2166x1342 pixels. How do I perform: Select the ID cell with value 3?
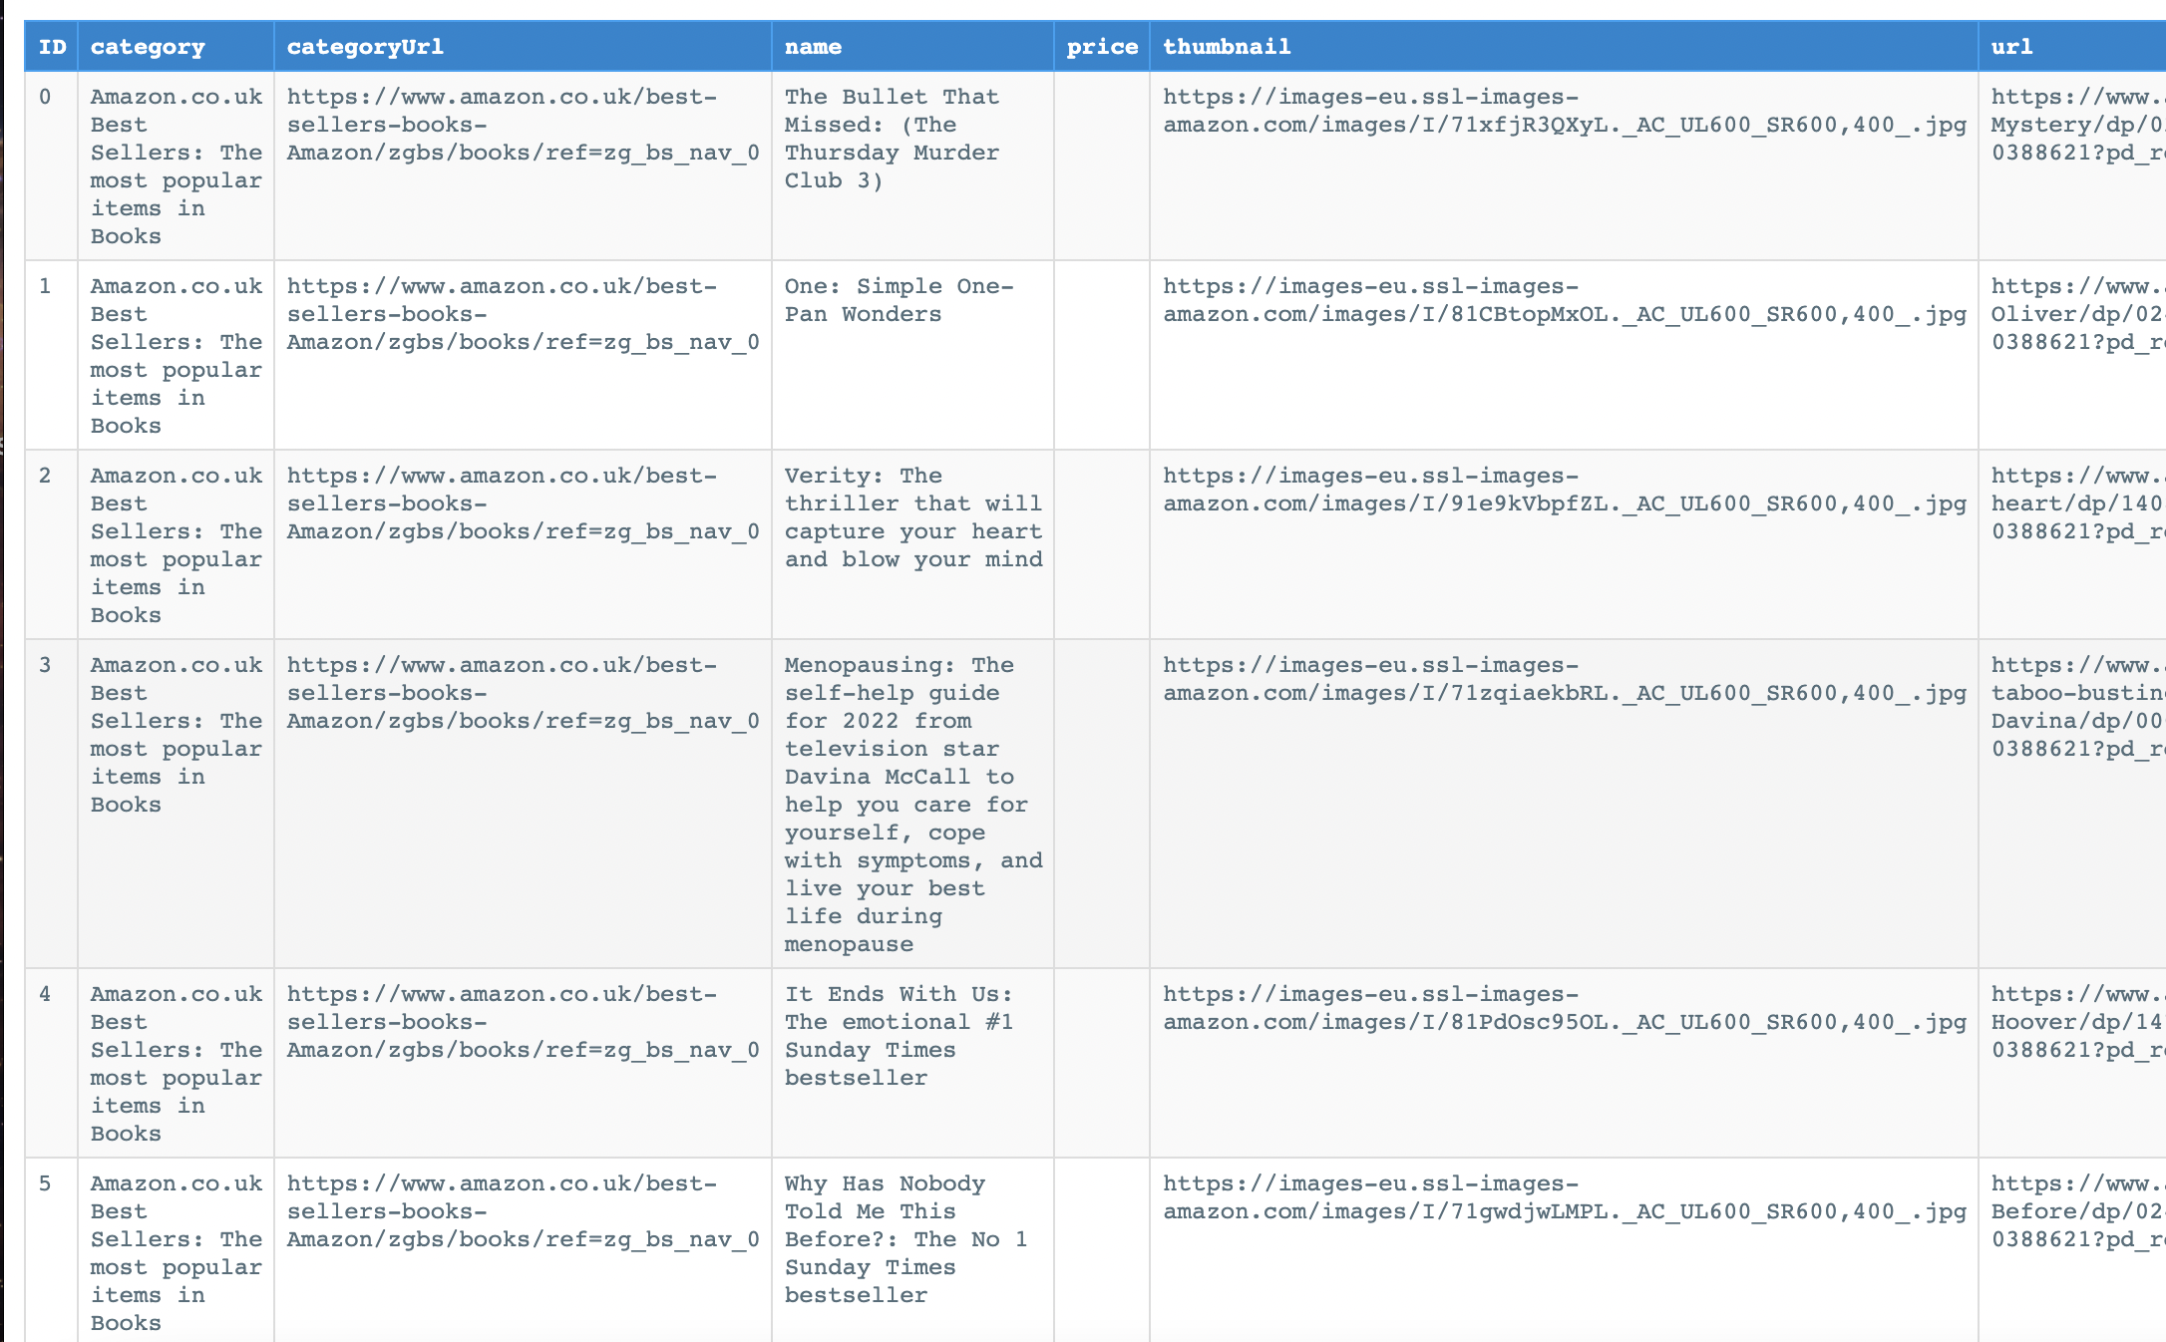click(x=52, y=804)
